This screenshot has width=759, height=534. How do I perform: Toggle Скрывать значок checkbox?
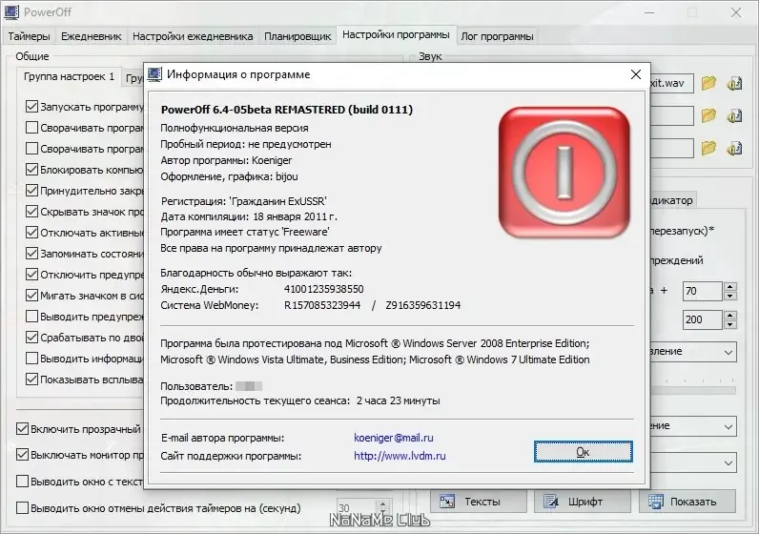tap(31, 212)
